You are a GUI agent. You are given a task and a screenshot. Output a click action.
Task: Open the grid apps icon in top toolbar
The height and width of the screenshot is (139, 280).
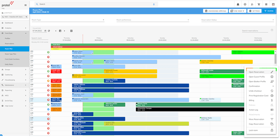(266, 4)
